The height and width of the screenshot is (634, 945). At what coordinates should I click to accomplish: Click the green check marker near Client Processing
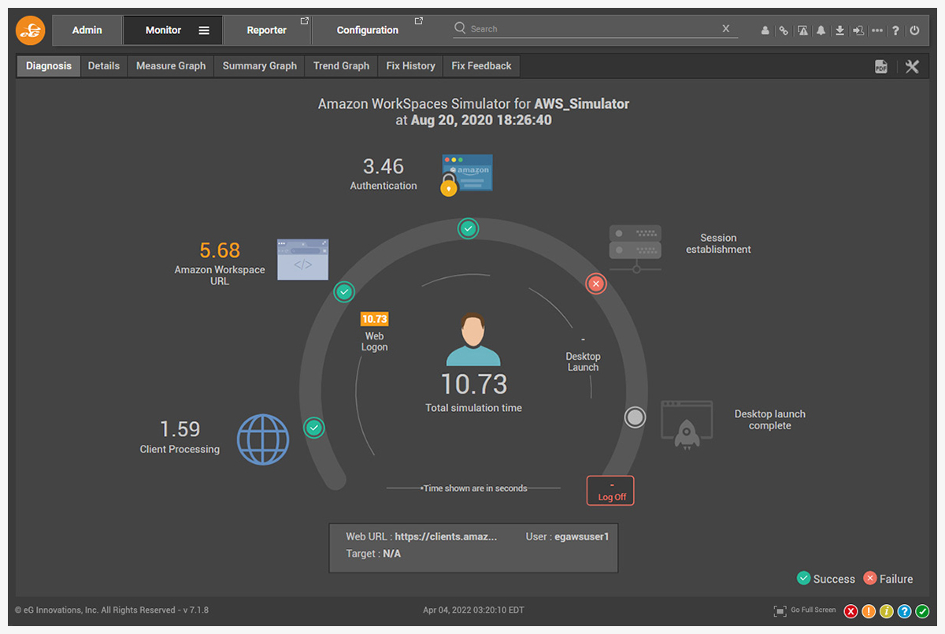pyautogui.click(x=314, y=428)
